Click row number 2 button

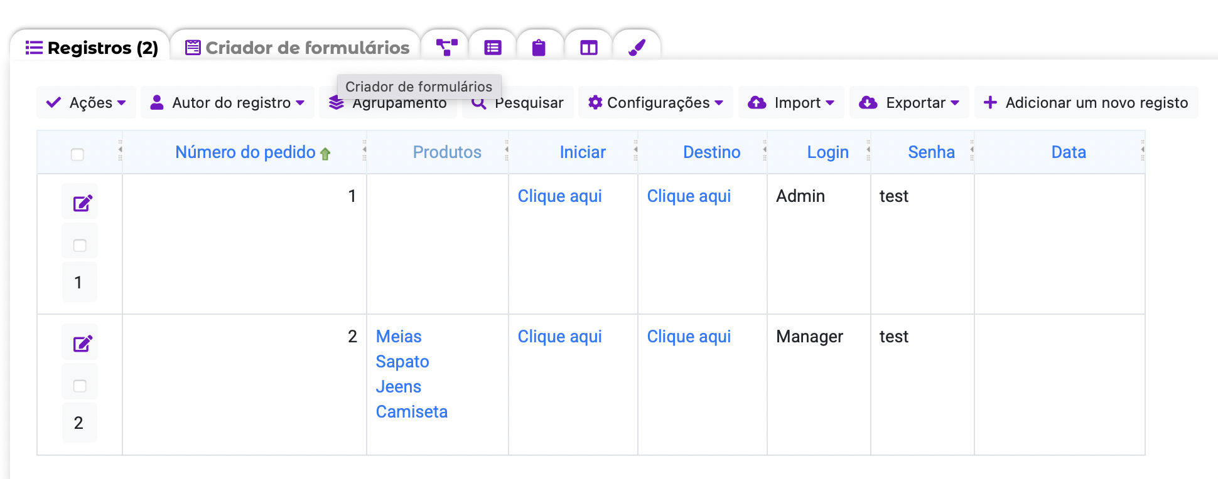tap(79, 423)
